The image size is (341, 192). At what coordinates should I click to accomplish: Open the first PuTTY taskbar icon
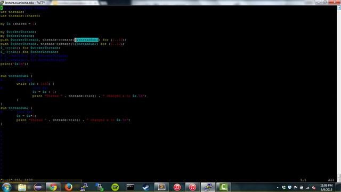[84, 187]
